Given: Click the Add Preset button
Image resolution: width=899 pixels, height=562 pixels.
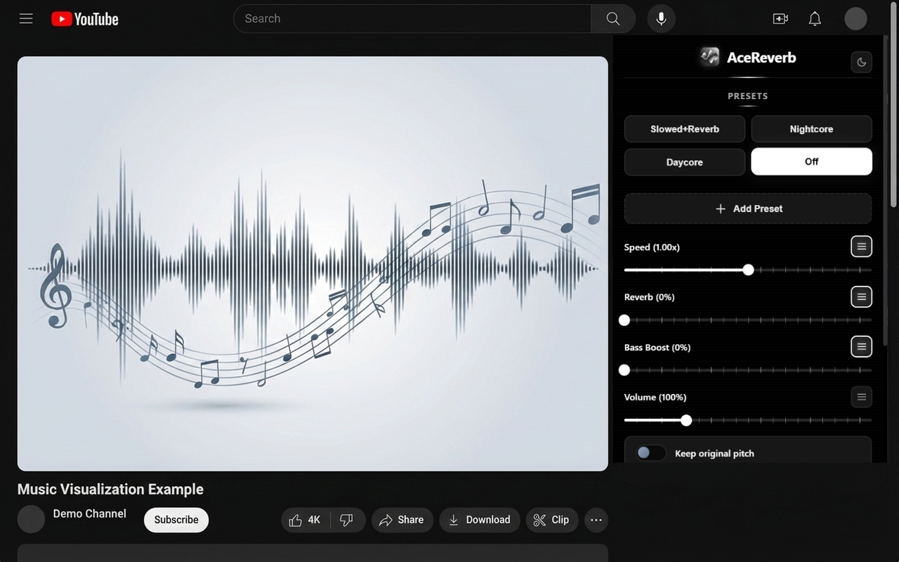Looking at the screenshot, I should pos(748,208).
